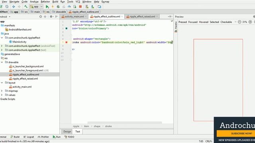Switch to the Text editor tab
The width and height of the screenshot is (255, 143).
point(78,131)
